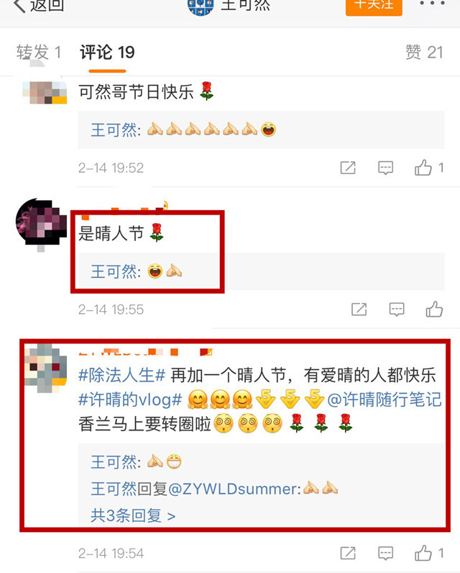Like the 是晴人节 comment
The image size is (460, 573).
coord(434,309)
